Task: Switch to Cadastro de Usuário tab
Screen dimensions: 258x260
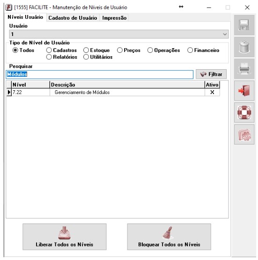Action: tap(73, 18)
